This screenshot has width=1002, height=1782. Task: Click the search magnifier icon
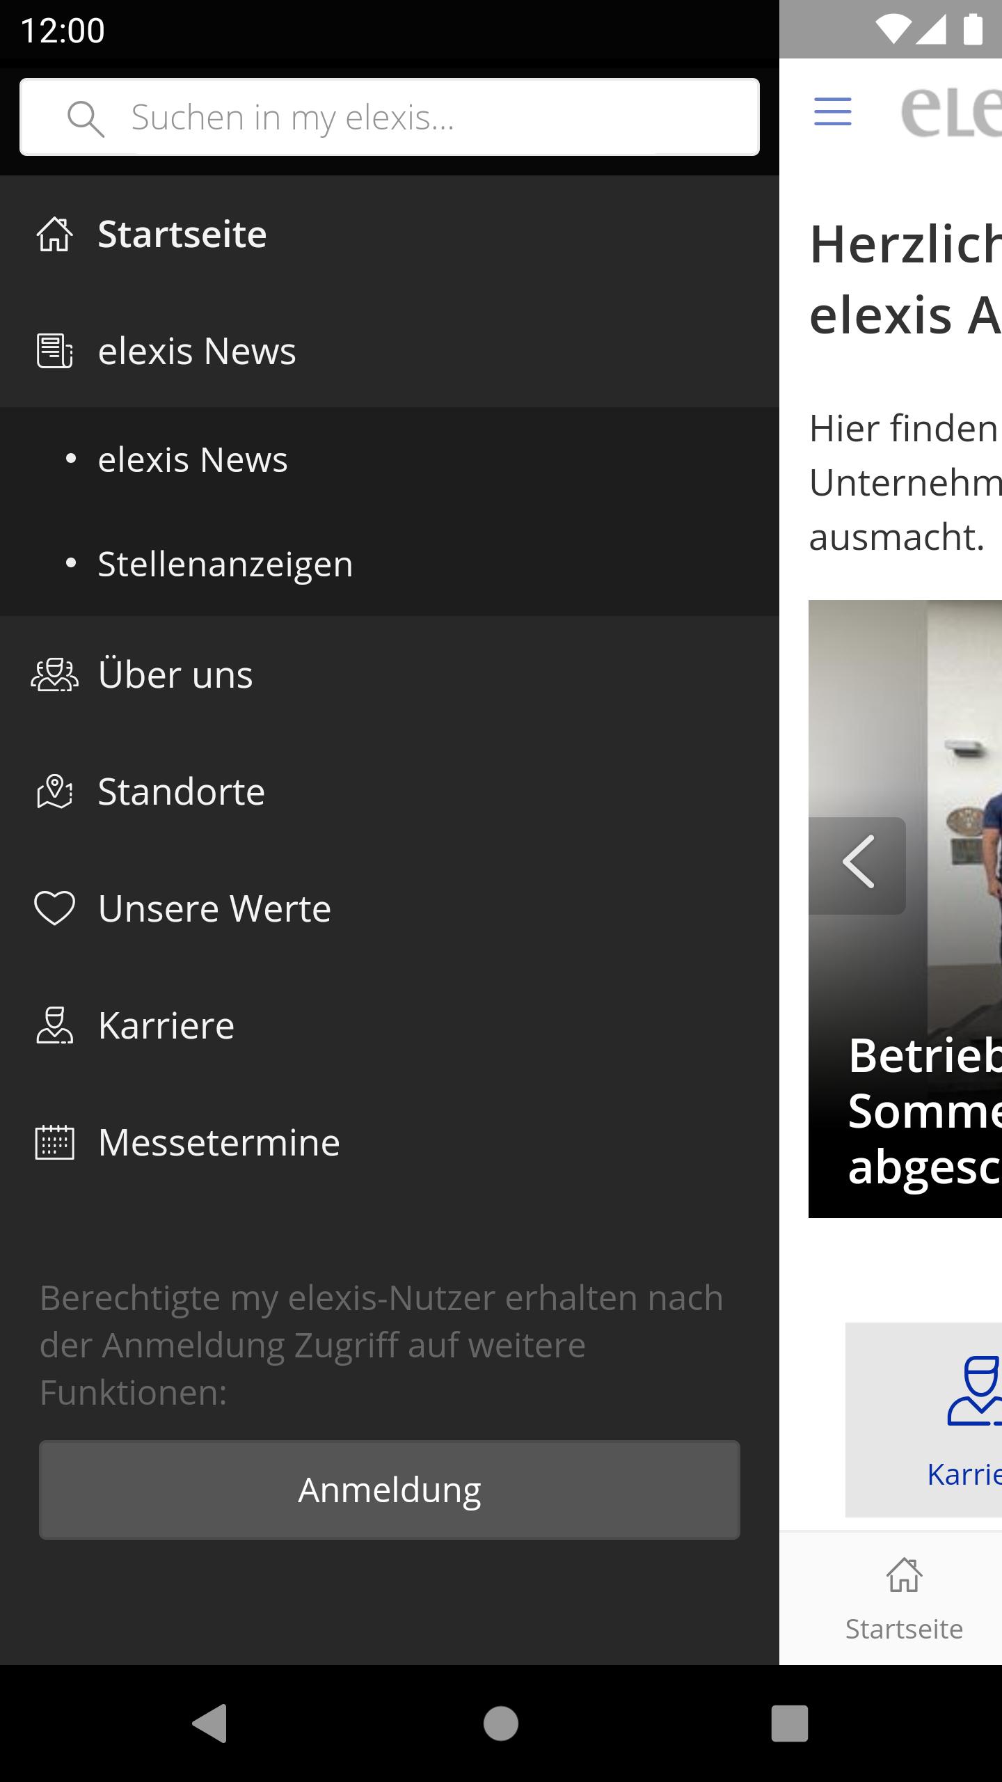(86, 118)
